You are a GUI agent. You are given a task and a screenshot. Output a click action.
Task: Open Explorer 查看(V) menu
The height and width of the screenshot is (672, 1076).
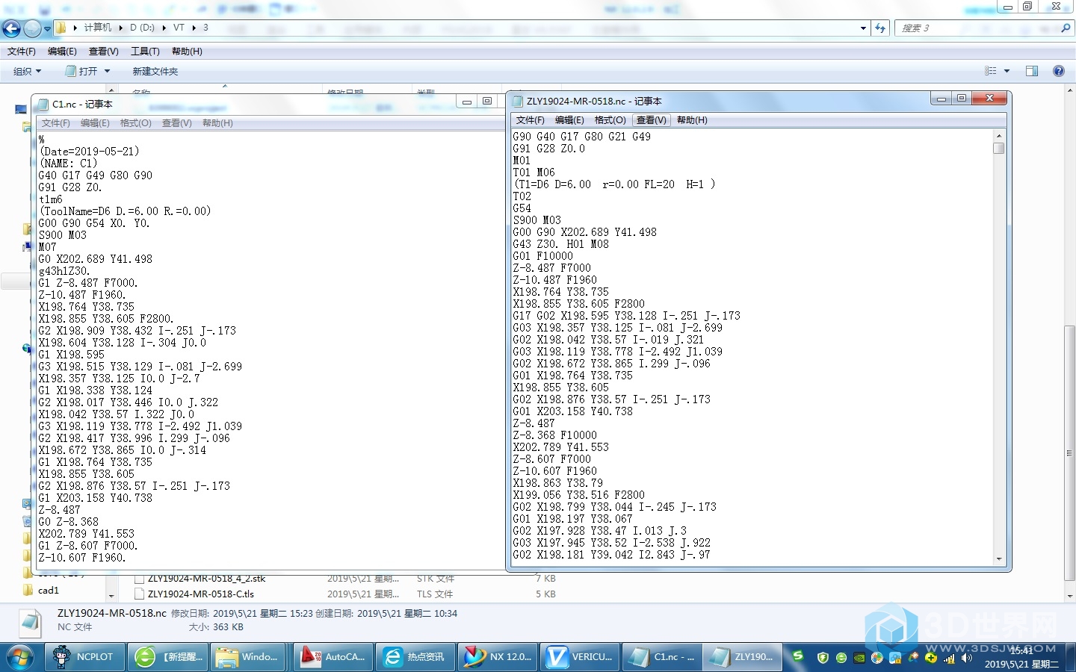coord(104,52)
